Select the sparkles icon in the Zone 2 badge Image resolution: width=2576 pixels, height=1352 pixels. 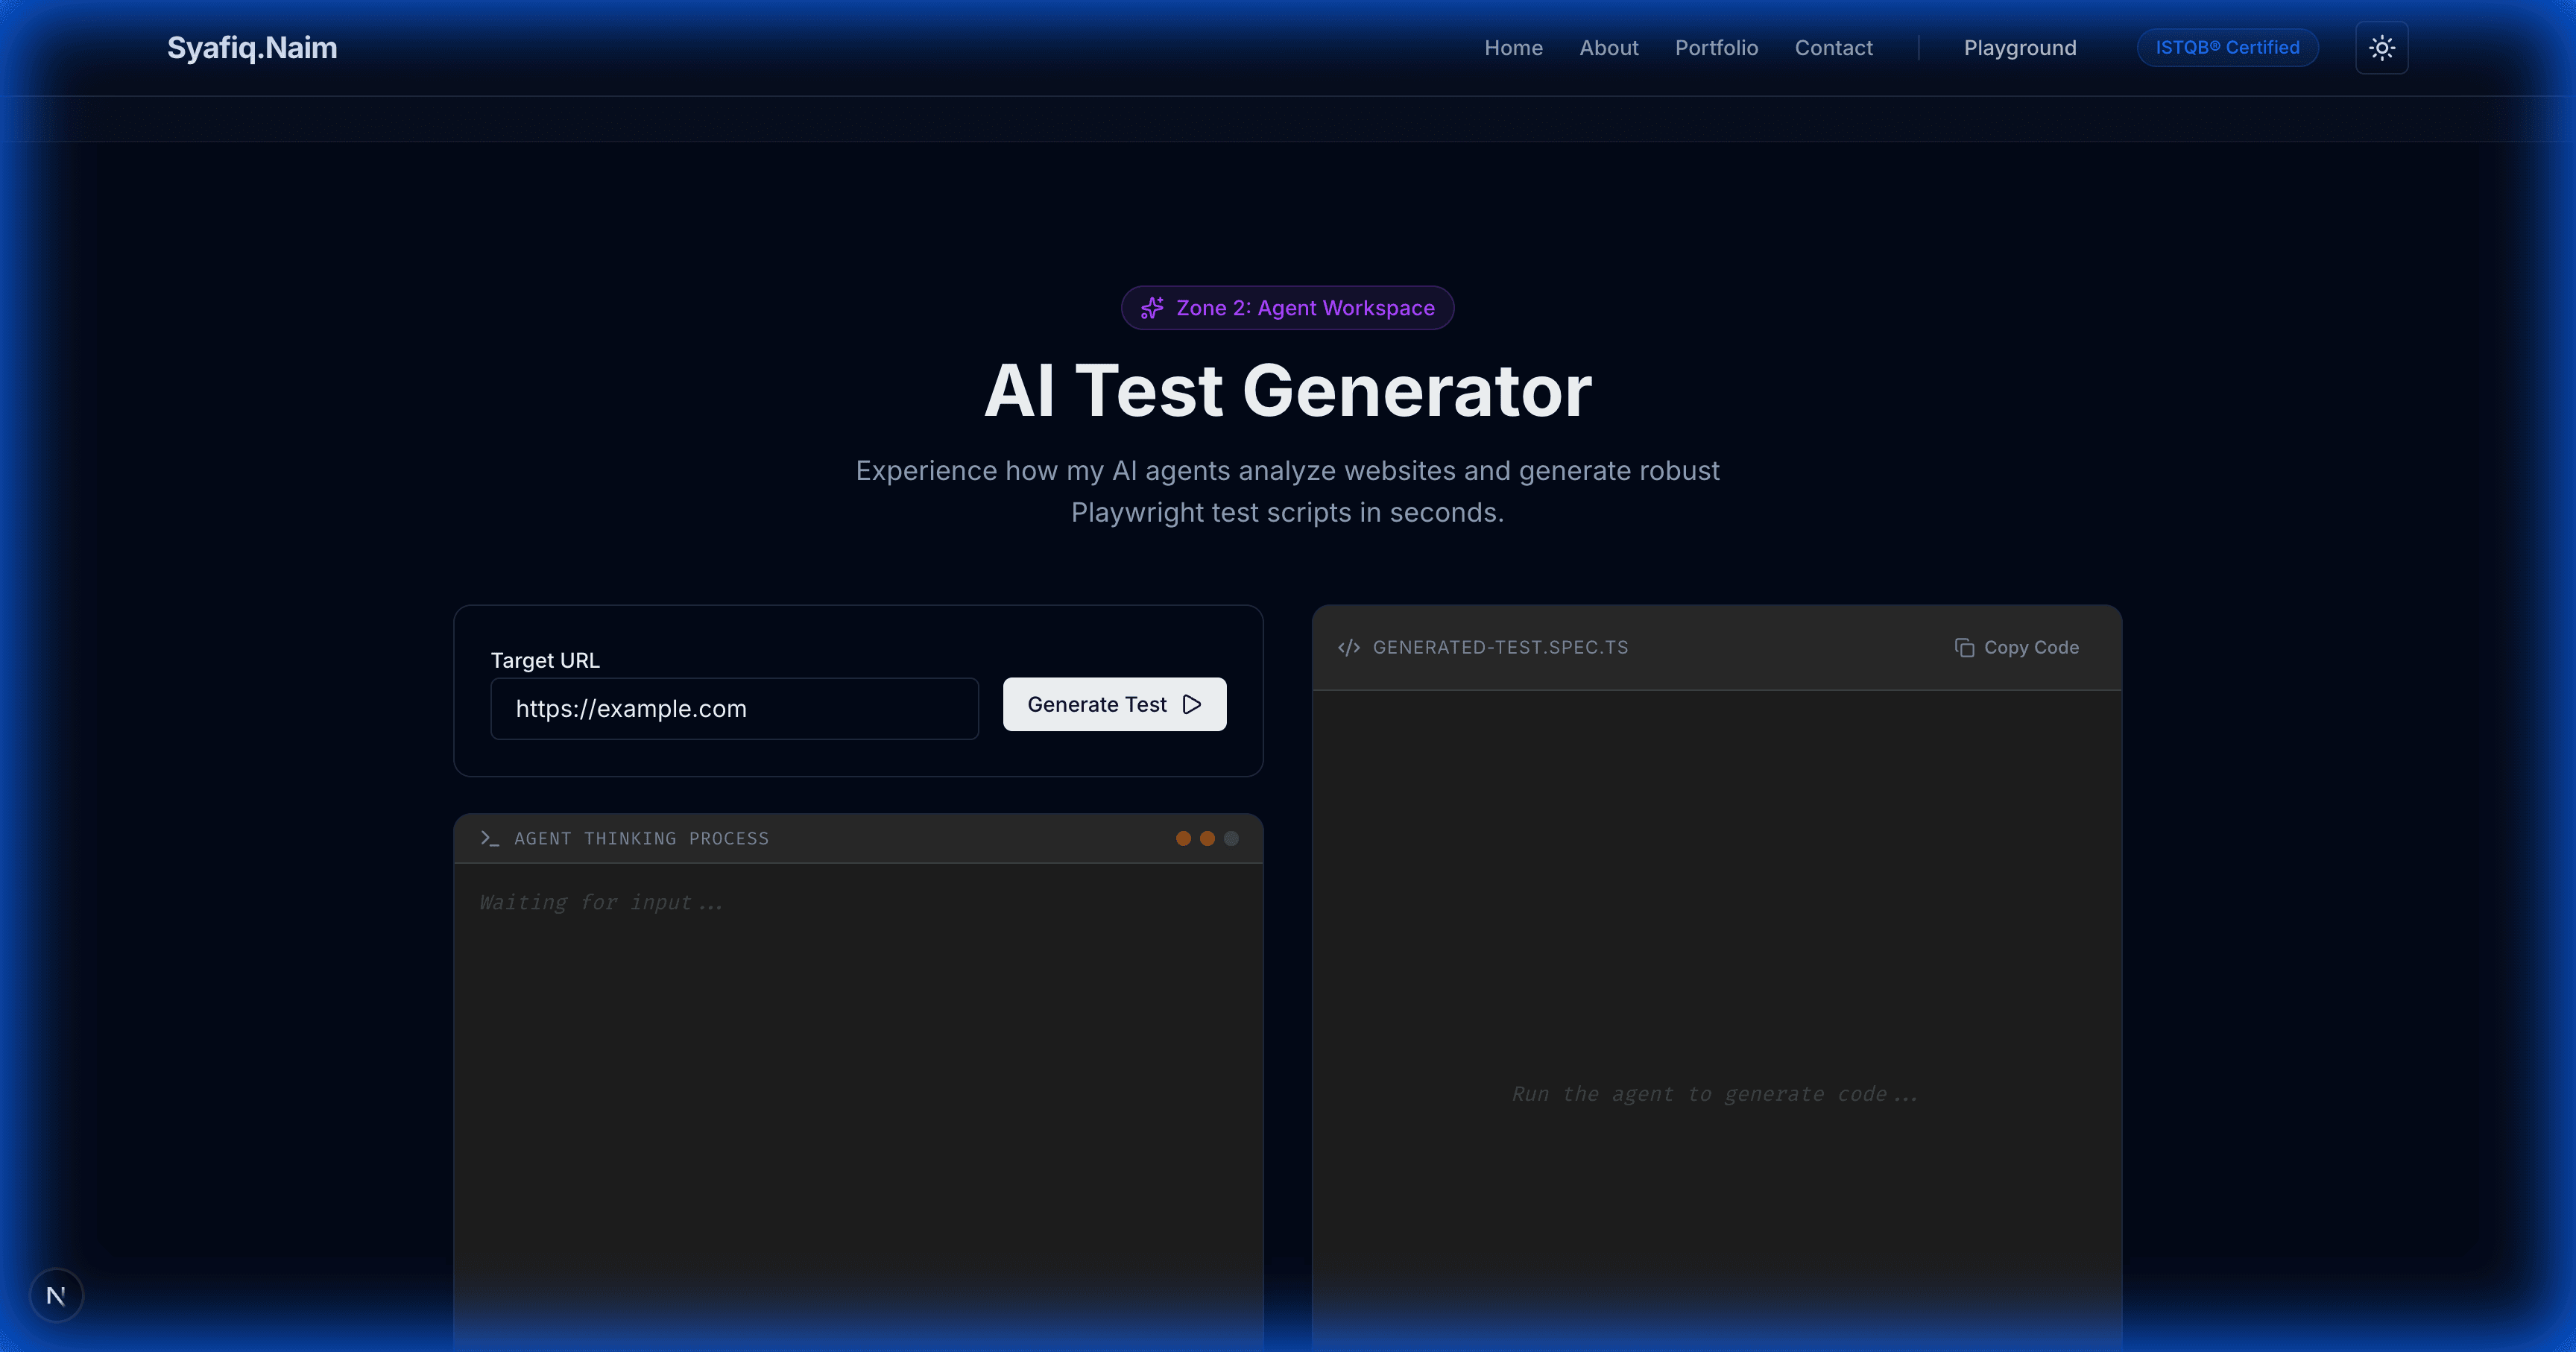[x=1152, y=308]
